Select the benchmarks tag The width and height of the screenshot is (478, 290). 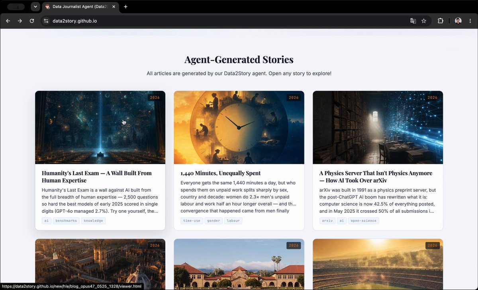click(67, 221)
